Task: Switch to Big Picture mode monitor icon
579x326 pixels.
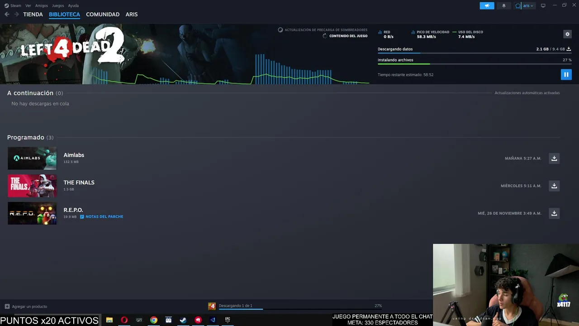Action: coord(543,5)
